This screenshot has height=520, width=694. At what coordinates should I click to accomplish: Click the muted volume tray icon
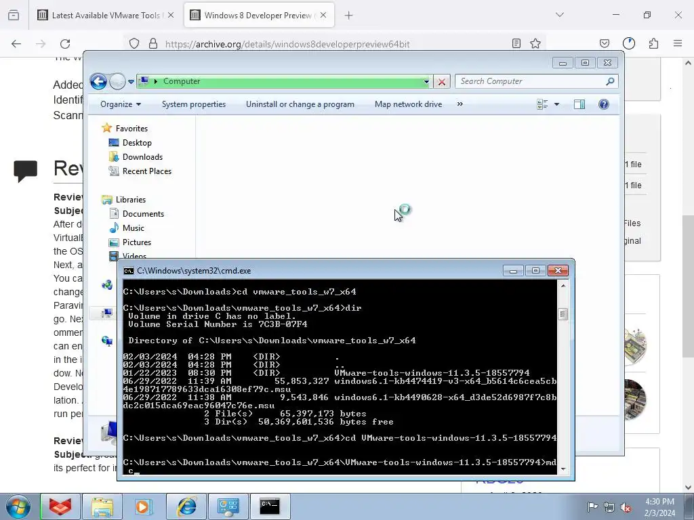pyautogui.click(x=626, y=507)
